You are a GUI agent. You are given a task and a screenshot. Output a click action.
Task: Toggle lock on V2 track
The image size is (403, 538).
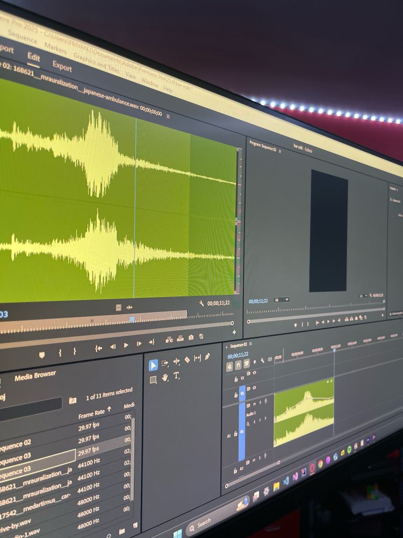pyautogui.click(x=236, y=379)
